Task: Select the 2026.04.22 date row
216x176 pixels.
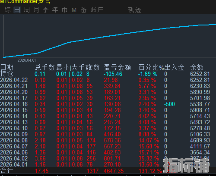Action: click(14, 80)
